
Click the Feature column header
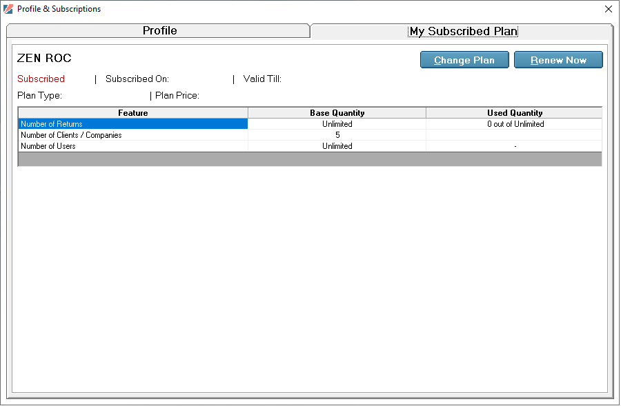(133, 113)
